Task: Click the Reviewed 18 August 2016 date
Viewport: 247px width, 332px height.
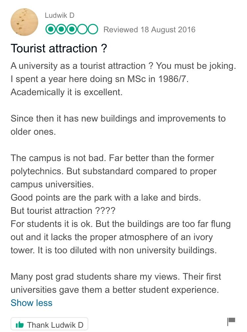Action: pos(150,29)
